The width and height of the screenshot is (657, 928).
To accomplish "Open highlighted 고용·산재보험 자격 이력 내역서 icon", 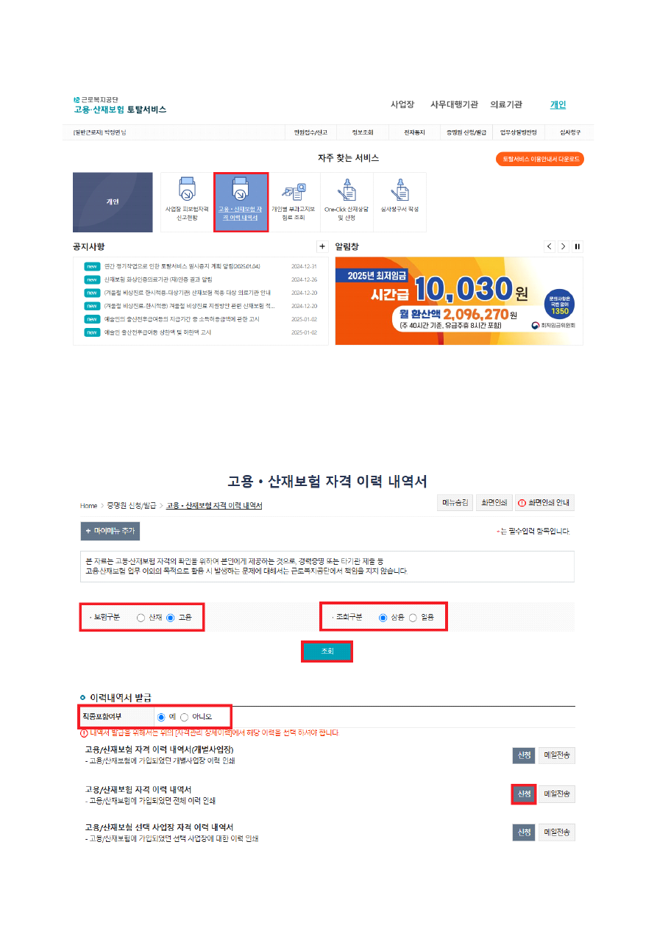I will (x=241, y=202).
